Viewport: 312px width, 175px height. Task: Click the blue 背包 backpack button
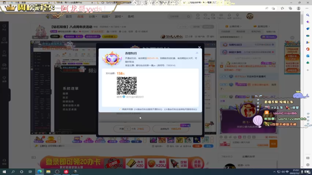click(x=209, y=146)
